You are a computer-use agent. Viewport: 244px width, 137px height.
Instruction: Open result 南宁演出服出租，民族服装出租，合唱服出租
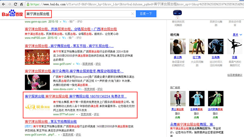click(71, 29)
